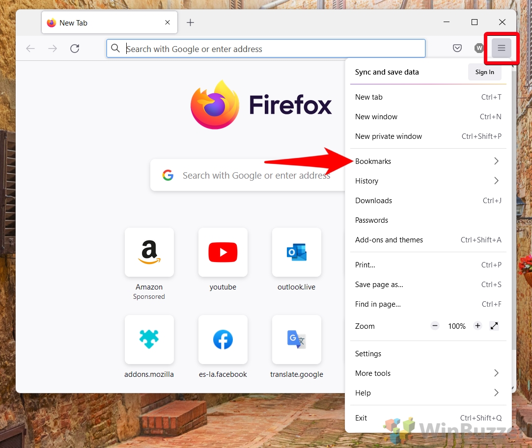Viewport: 532px width, 448px height.
Task: Open the es-la.facebook shortcut tile
Action: pos(223,340)
